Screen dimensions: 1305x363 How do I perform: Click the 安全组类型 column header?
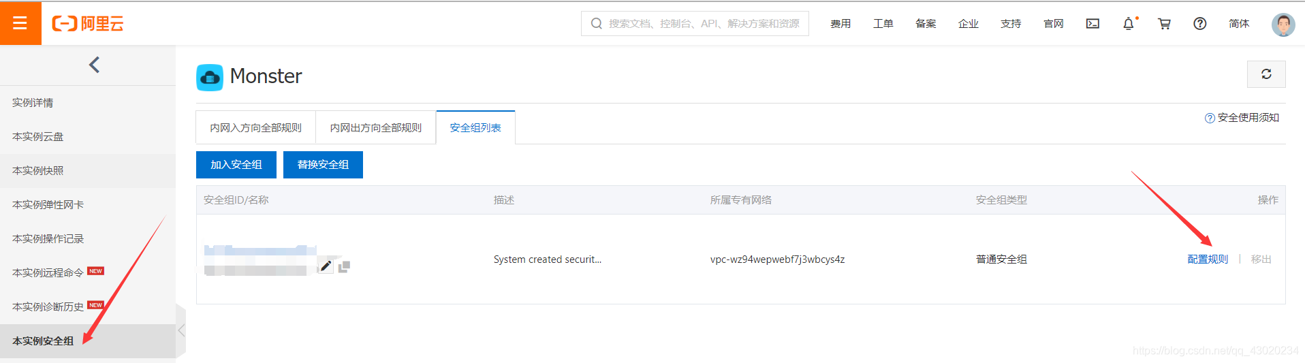[1001, 200]
